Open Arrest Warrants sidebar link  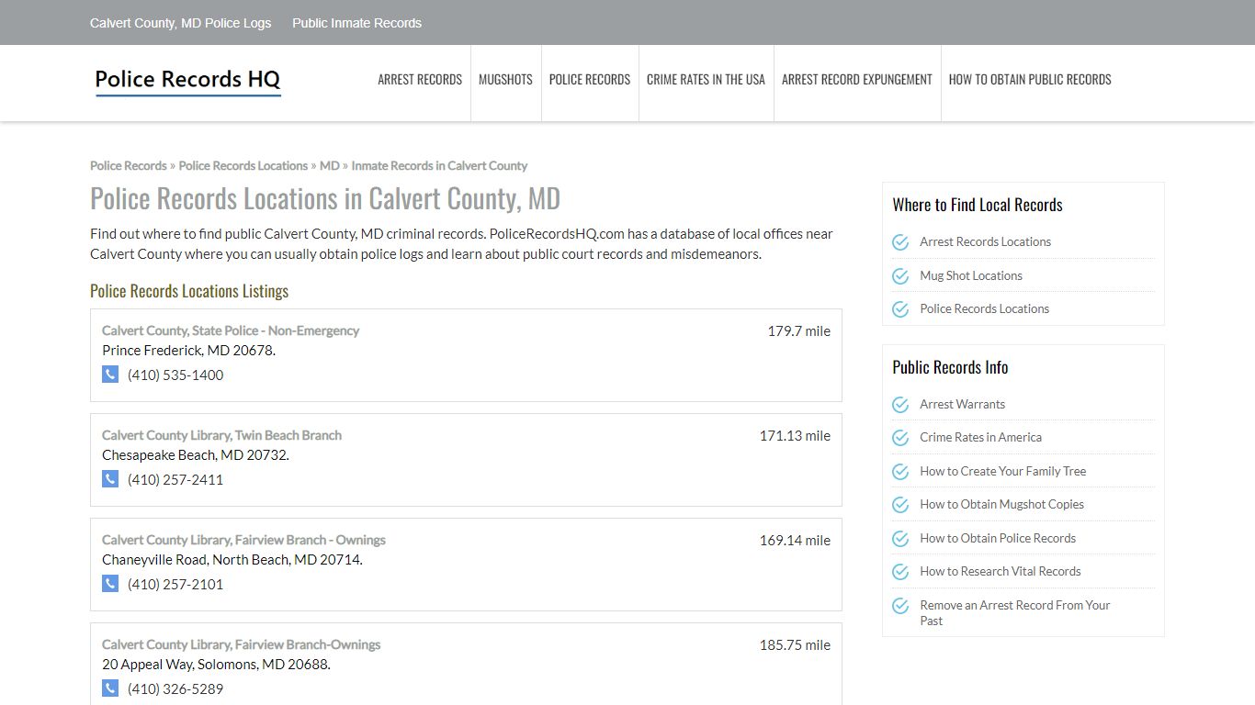[963, 404]
